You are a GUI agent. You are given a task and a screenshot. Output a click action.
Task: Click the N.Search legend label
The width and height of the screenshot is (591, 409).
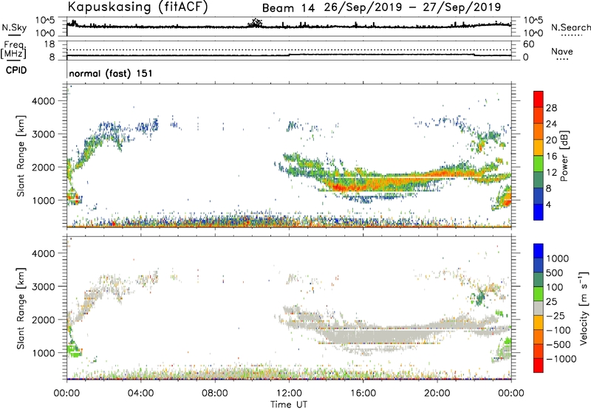[x=570, y=27]
